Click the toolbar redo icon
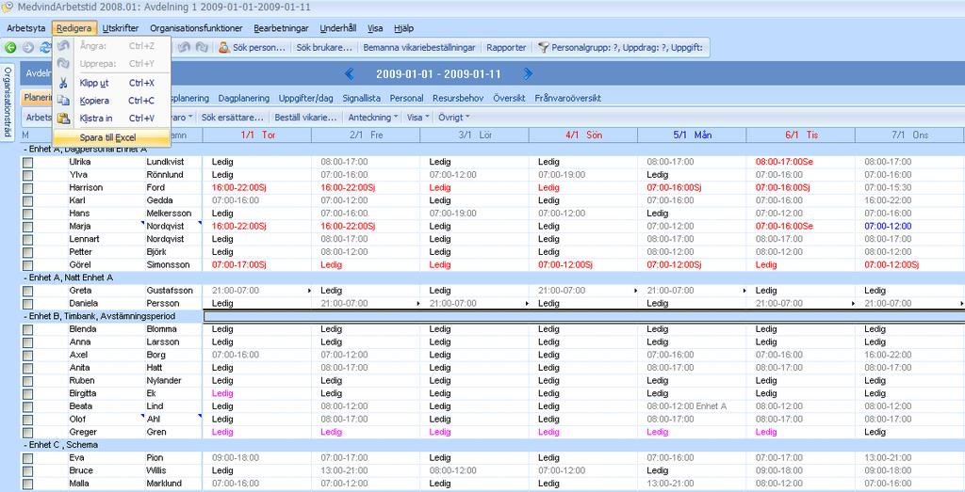The height and width of the screenshot is (492, 965). 202,47
